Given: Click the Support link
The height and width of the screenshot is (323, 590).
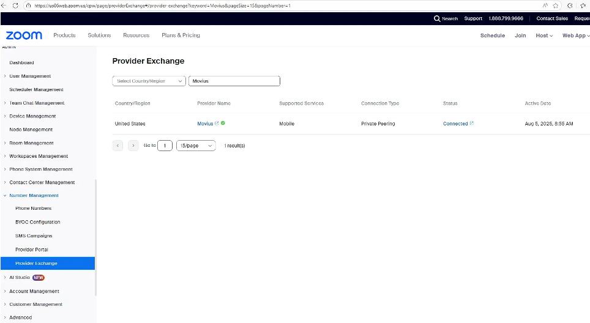Looking at the screenshot, I should click(473, 18).
